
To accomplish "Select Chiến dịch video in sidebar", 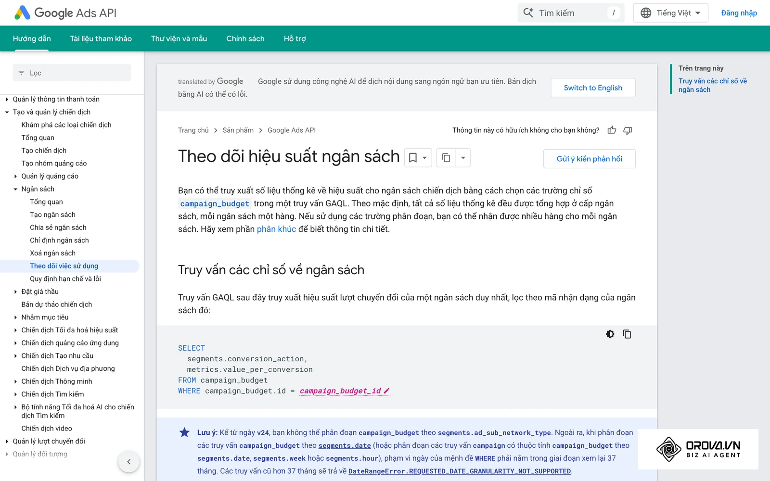I will click(47, 429).
